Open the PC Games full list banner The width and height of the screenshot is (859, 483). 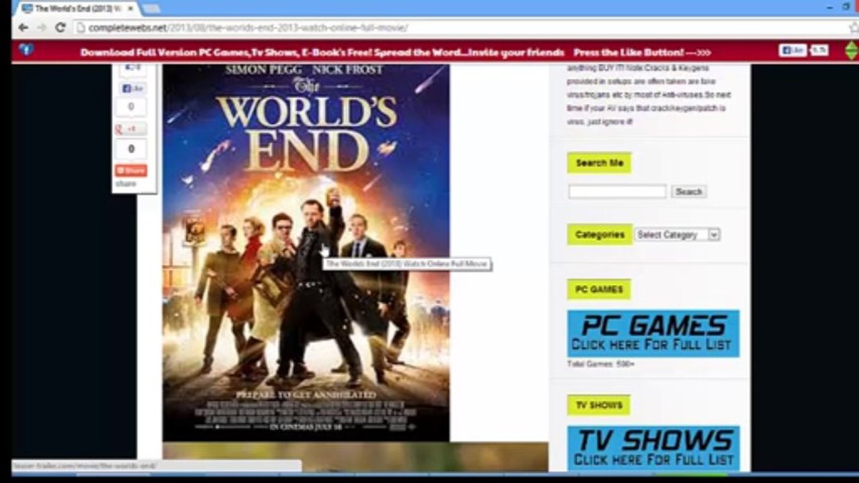[x=653, y=333]
